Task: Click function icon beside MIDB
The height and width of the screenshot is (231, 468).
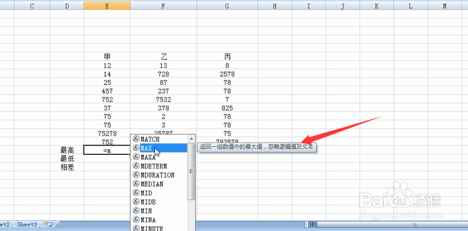Action: (x=136, y=202)
